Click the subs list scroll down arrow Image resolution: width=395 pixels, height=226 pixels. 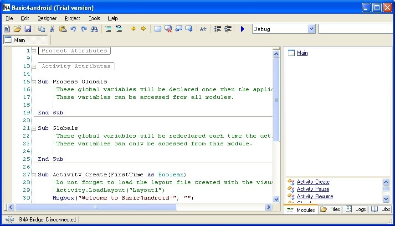tap(386, 199)
